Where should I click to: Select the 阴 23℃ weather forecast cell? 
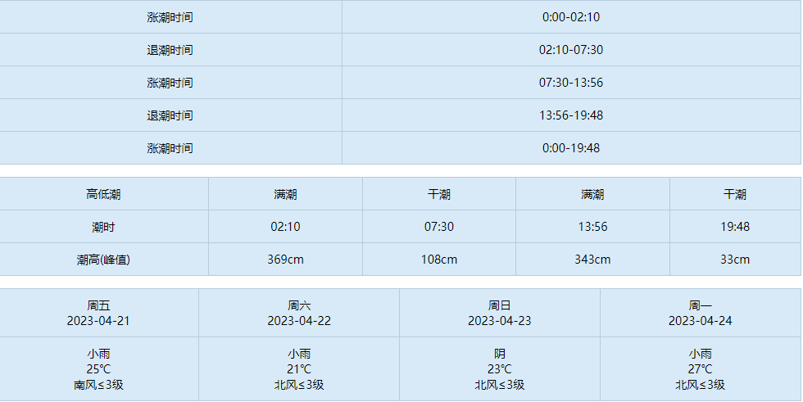pyautogui.click(x=499, y=368)
